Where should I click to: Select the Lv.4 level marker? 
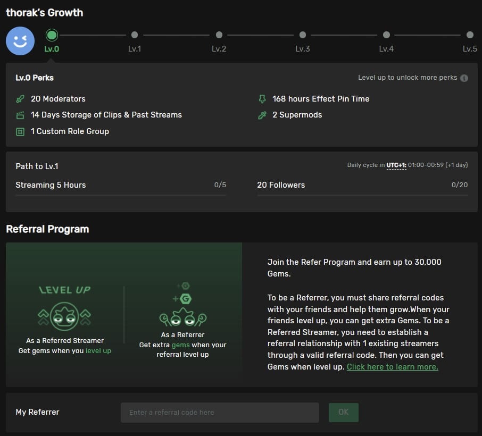(x=386, y=35)
